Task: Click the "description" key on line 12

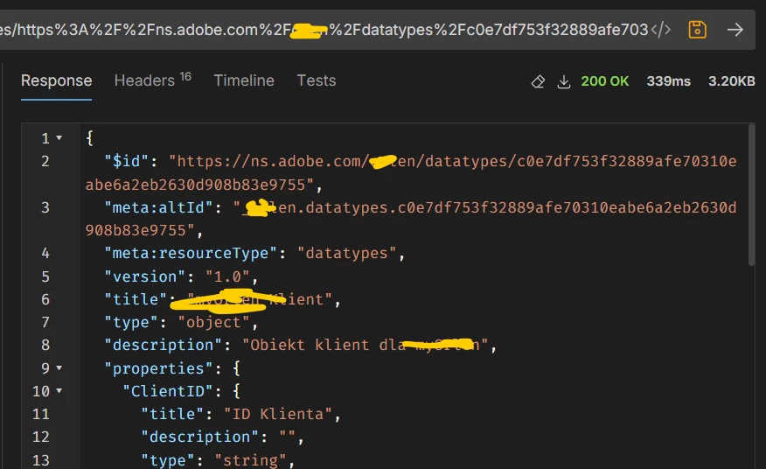Action: (199, 437)
